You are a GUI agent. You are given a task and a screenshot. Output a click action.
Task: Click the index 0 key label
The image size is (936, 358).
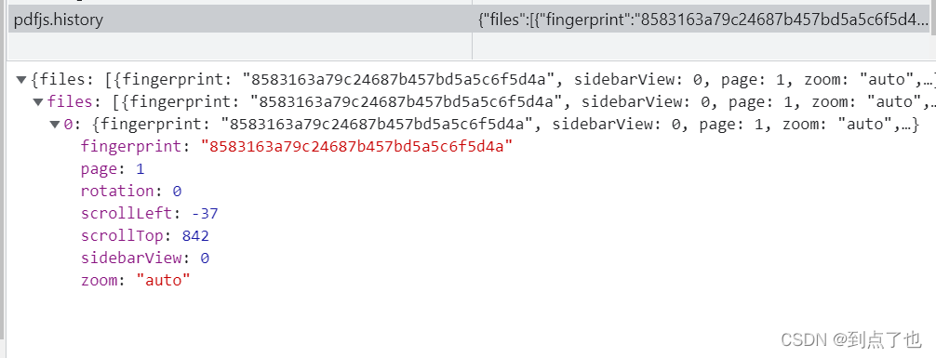(x=67, y=125)
